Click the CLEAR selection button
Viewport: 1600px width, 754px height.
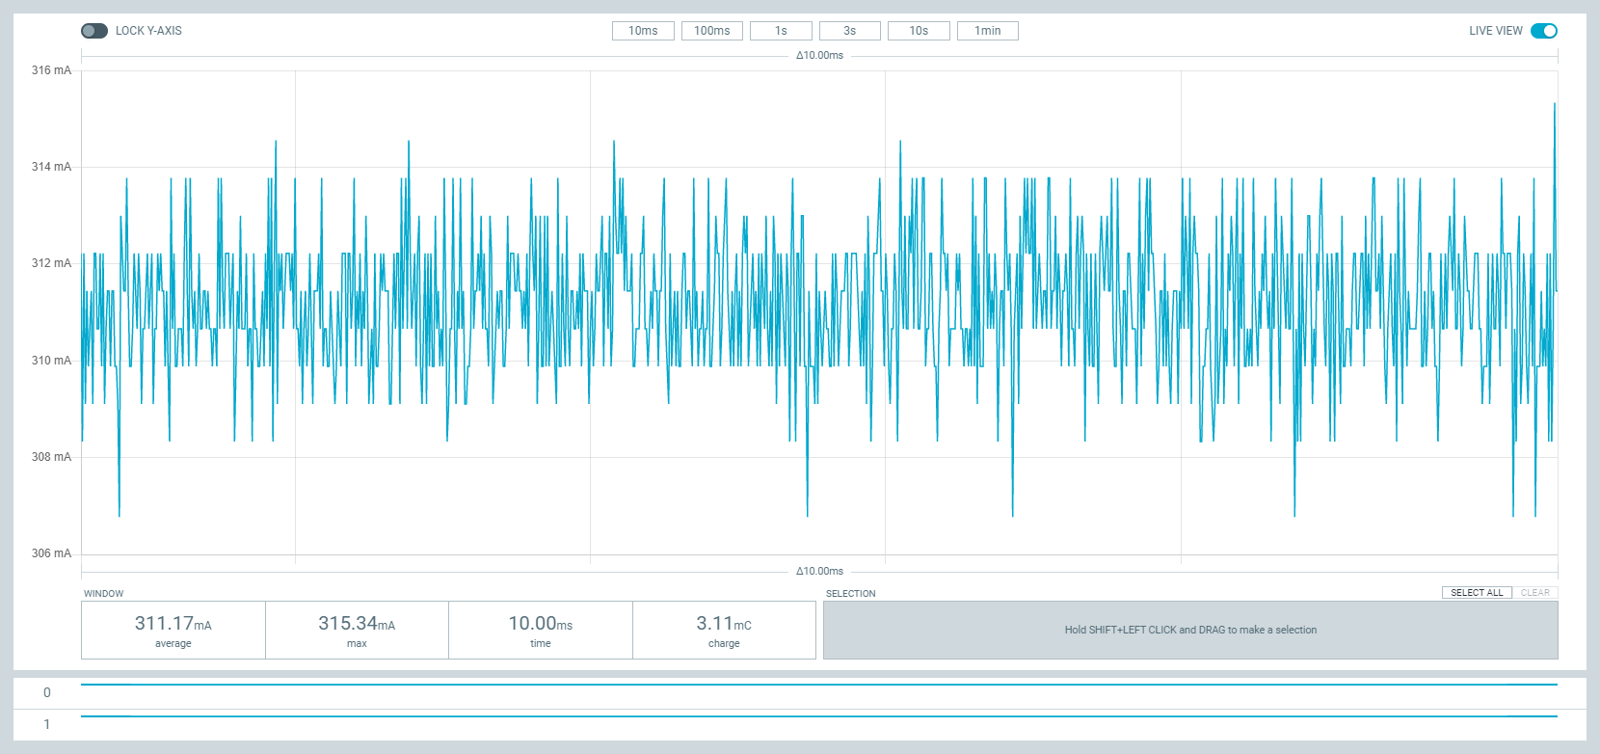point(1535,593)
